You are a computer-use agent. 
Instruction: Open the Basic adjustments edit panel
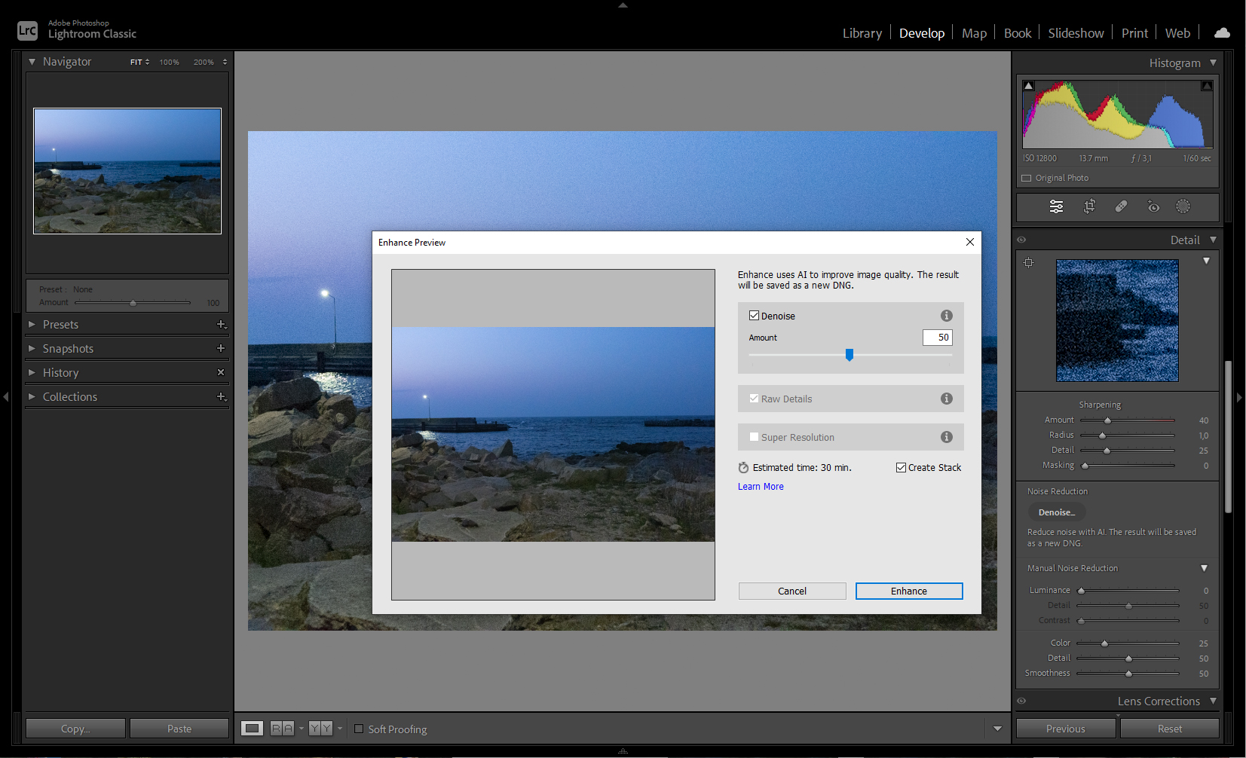(x=1056, y=206)
